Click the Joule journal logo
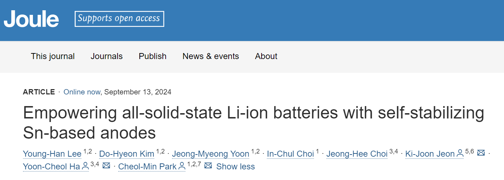 tap(31, 19)
